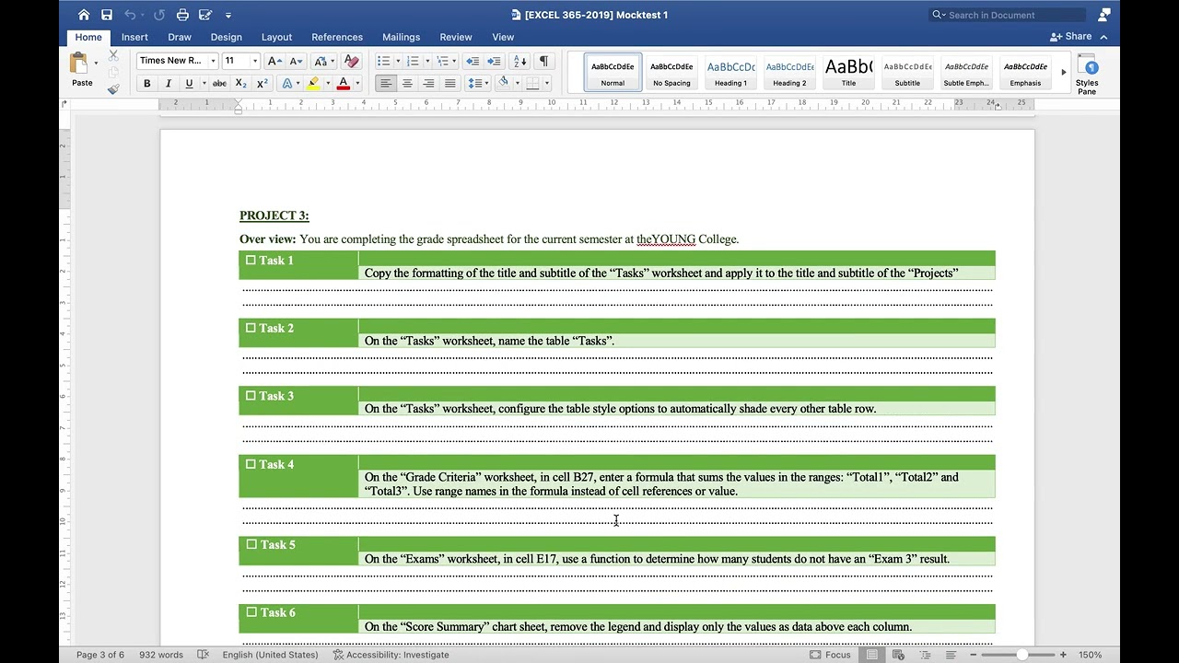The height and width of the screenshot is (663, 1179).
Task: Apply superscript formatting
Action: coord(263,84)
